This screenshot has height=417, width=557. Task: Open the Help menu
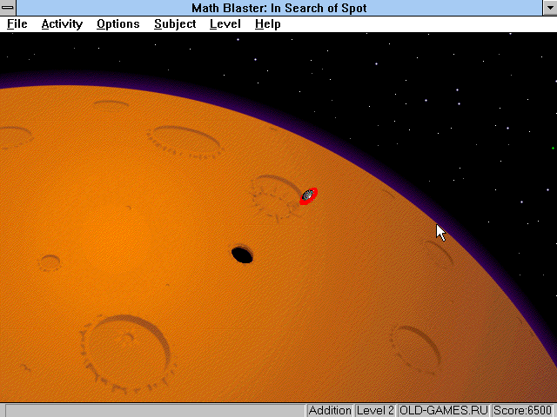coord(267,23)
